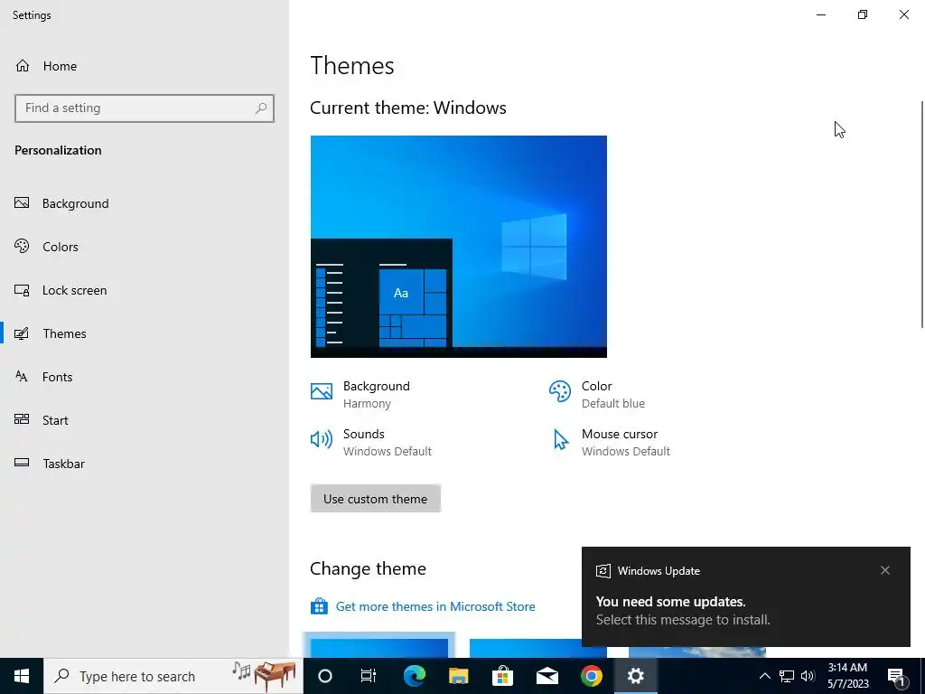
Task: Open the Action Center notifications icon
Action: tap(896, 676)
